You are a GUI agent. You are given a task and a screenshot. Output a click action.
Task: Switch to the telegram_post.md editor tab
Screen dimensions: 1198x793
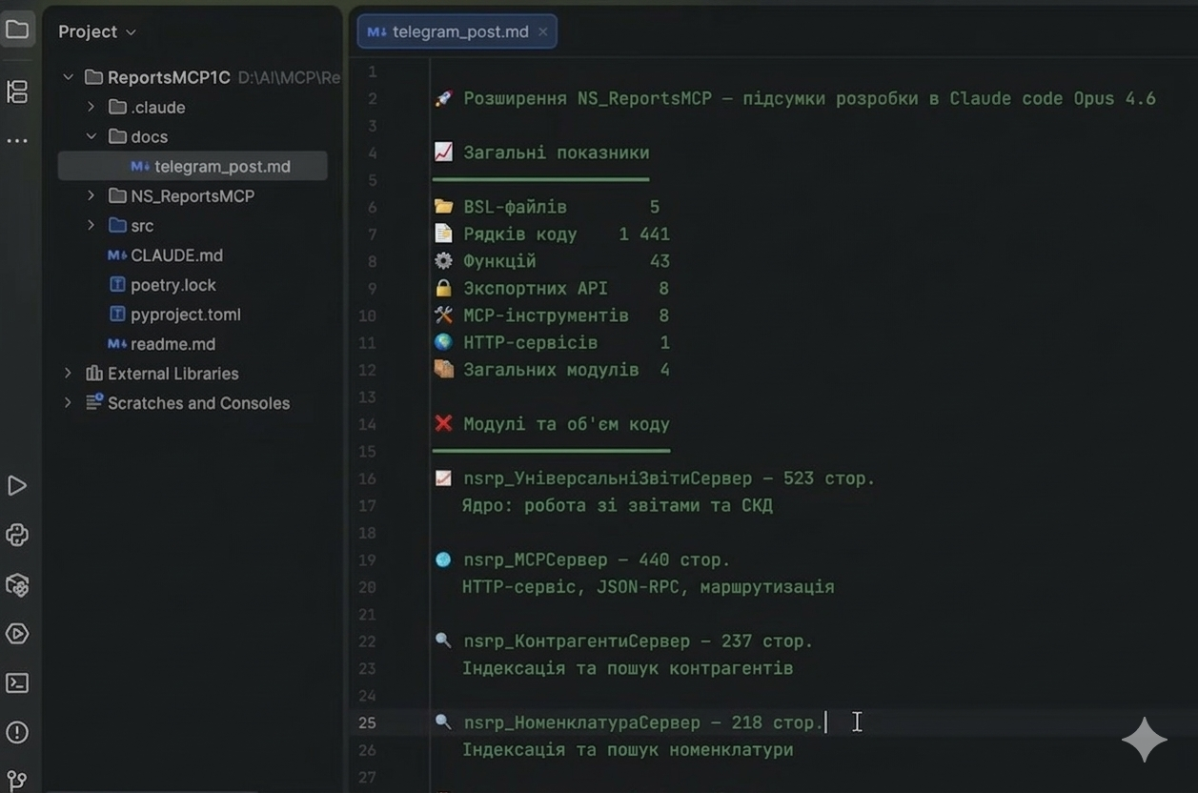pyautogui.click(x=450, y=31)
